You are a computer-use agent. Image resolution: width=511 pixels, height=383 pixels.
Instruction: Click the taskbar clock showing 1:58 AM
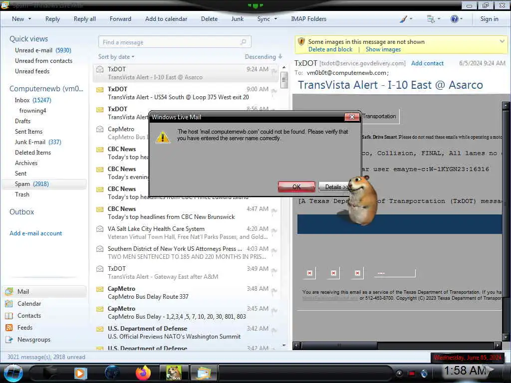tap(465, 371)
